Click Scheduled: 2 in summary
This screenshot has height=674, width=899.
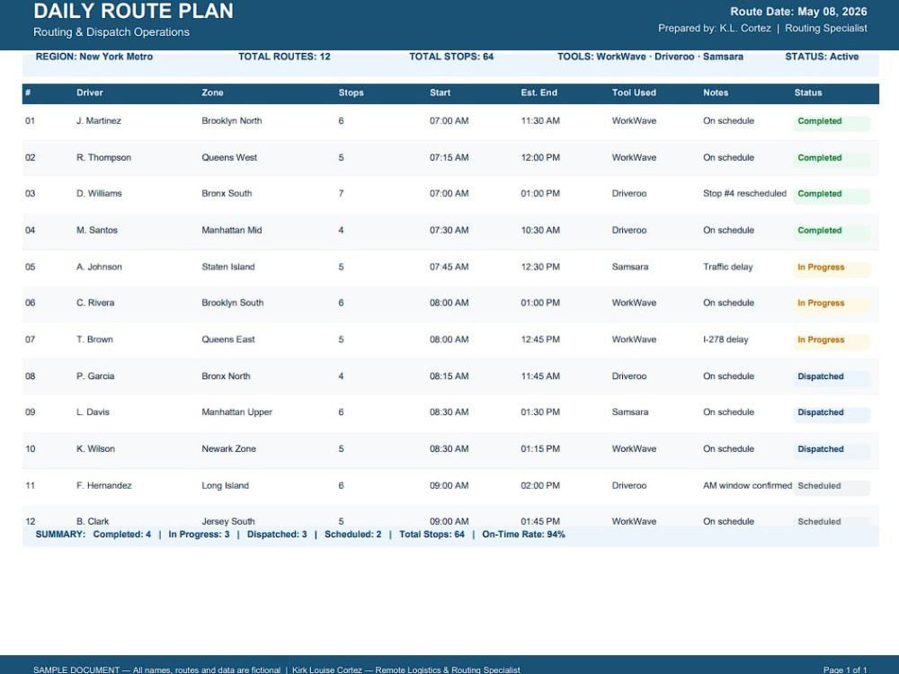coord(352,535)
